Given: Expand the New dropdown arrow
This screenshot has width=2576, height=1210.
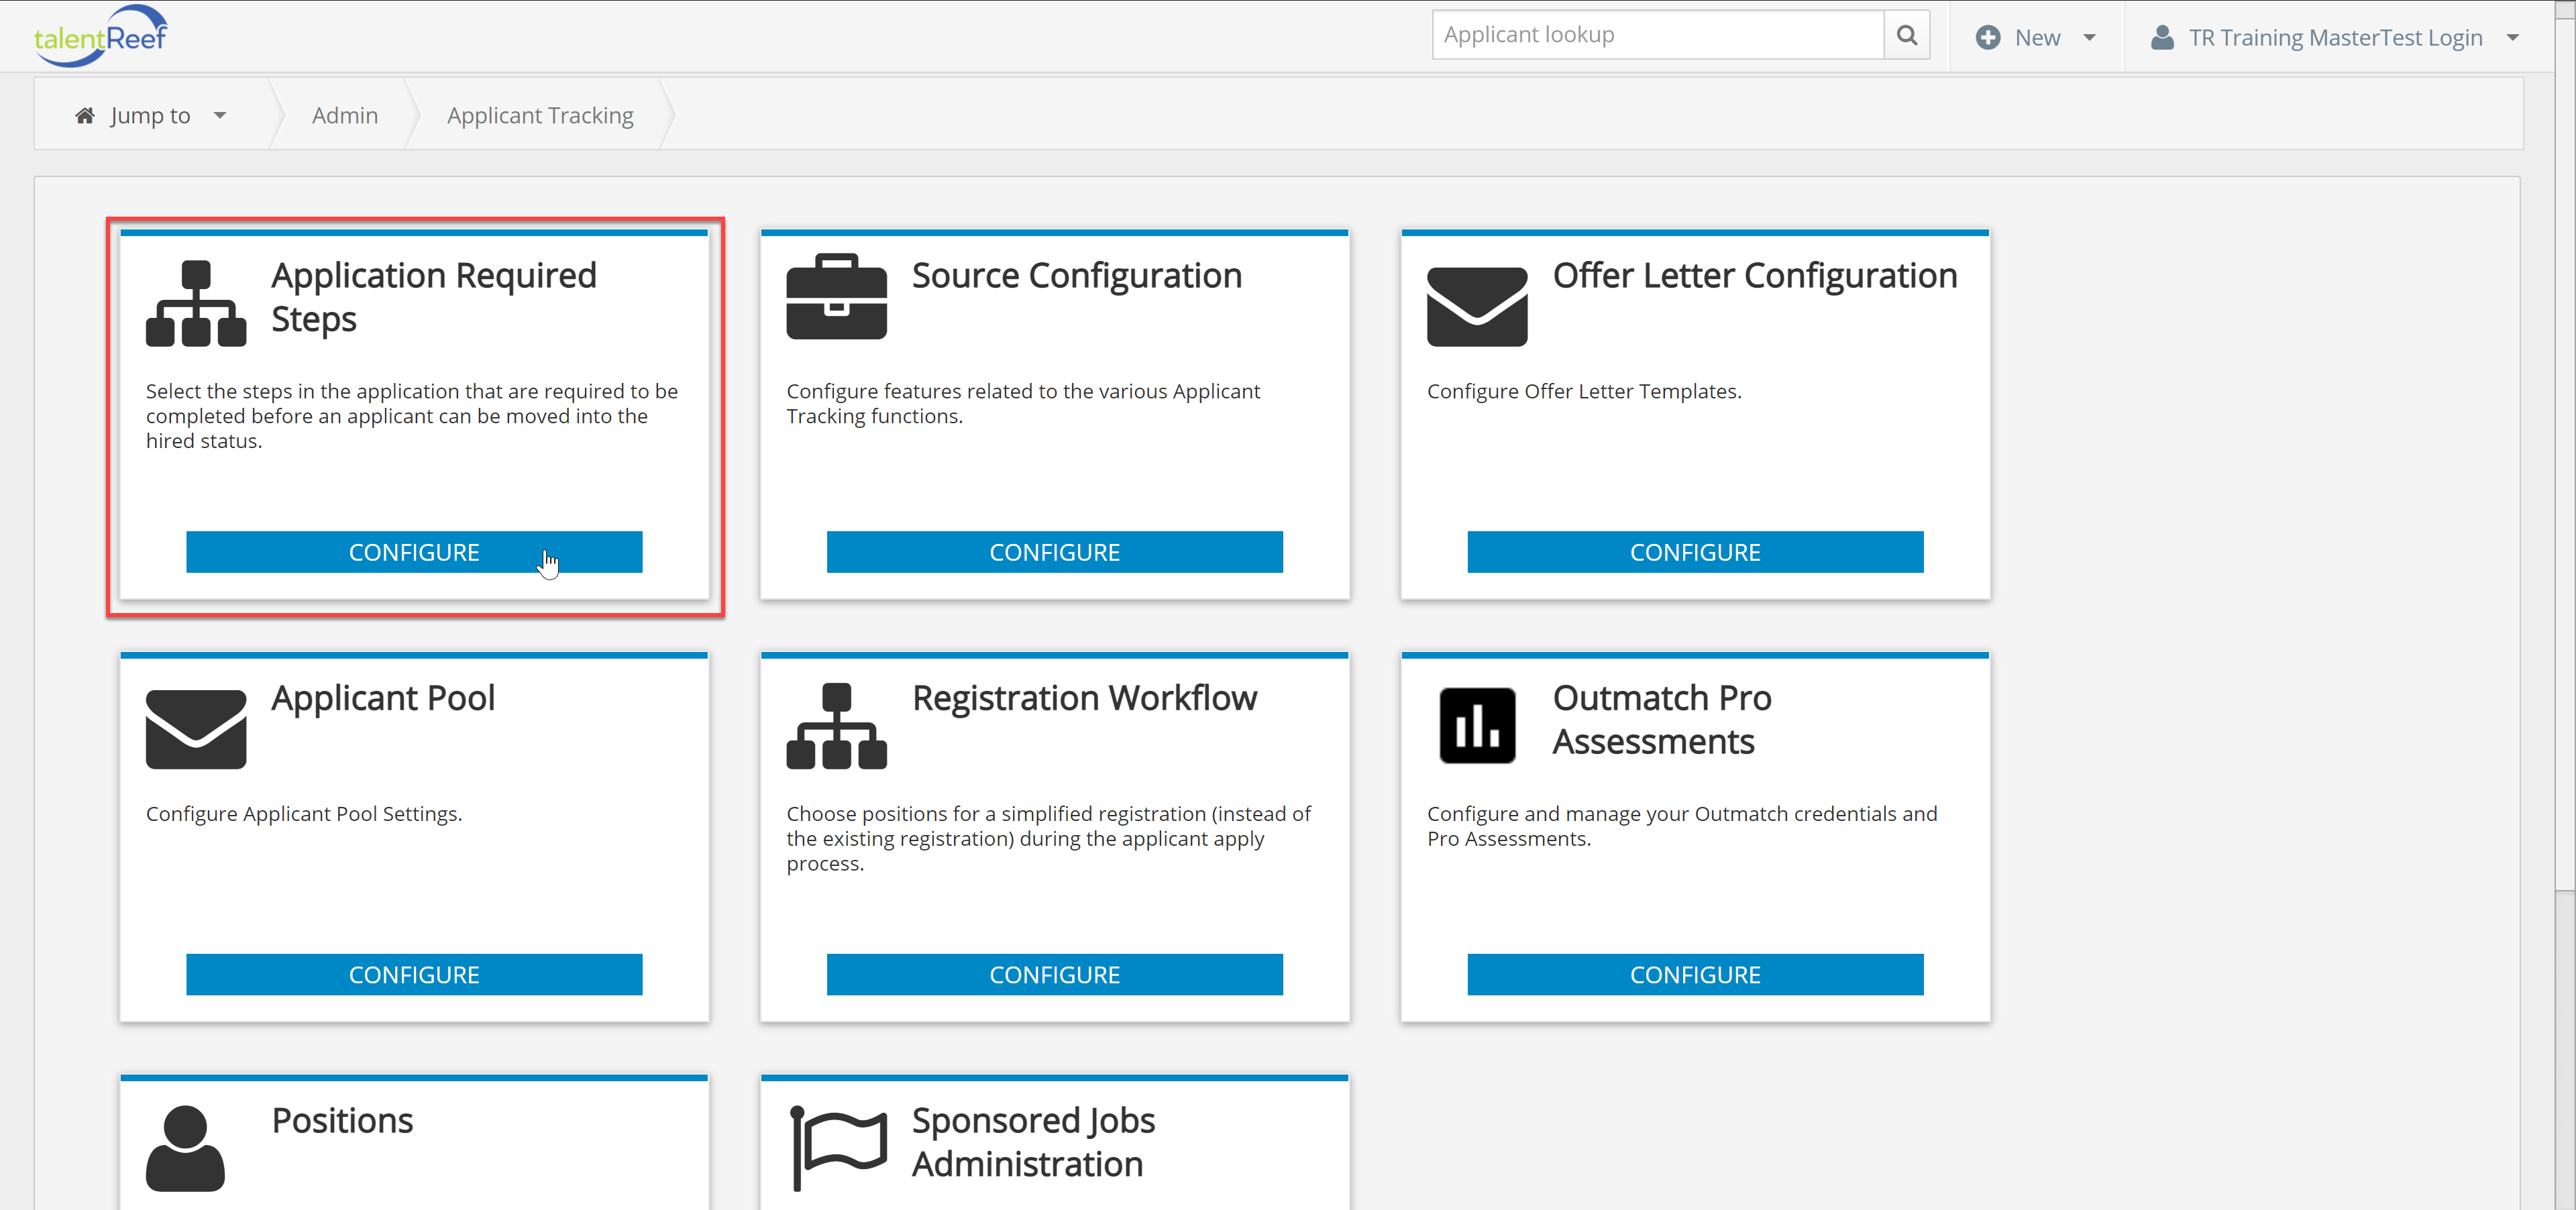Looking at the screenshot, I should click(2089, 38).
